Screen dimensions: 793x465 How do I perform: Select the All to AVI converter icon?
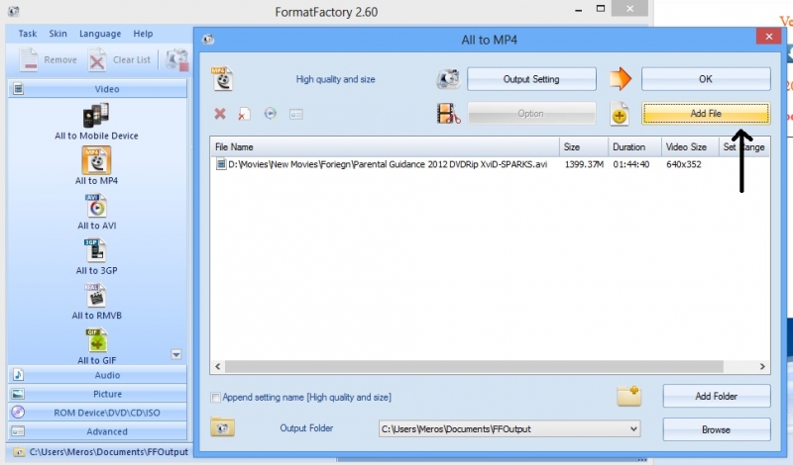pos(96,206)
